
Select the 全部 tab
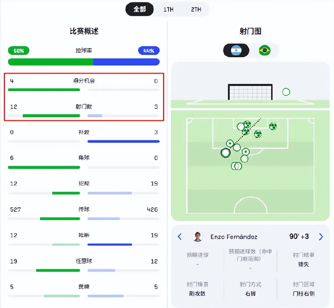click(139, 9)
